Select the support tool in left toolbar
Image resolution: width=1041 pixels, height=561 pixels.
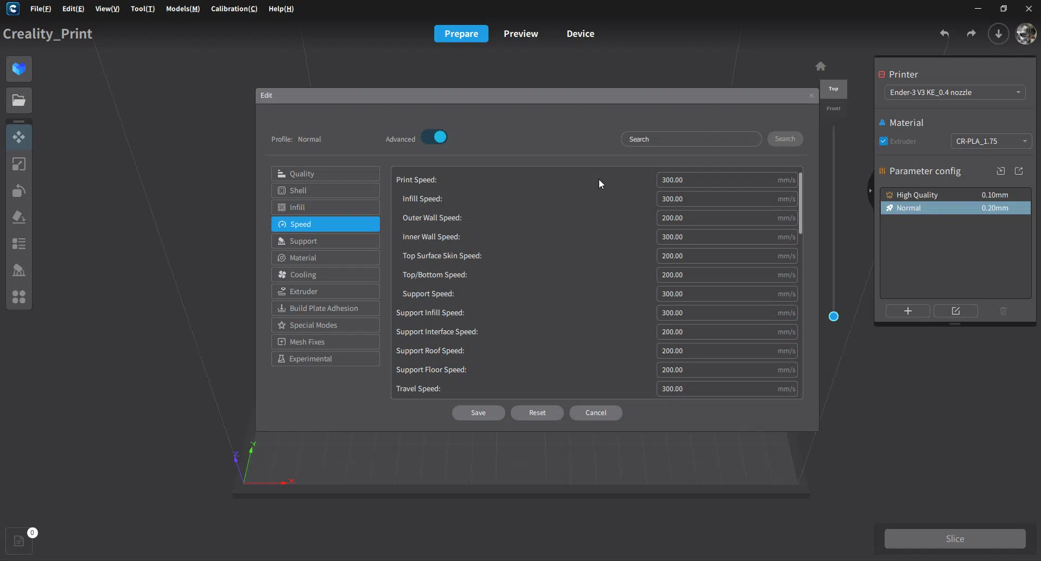click(x=19, y=270)
